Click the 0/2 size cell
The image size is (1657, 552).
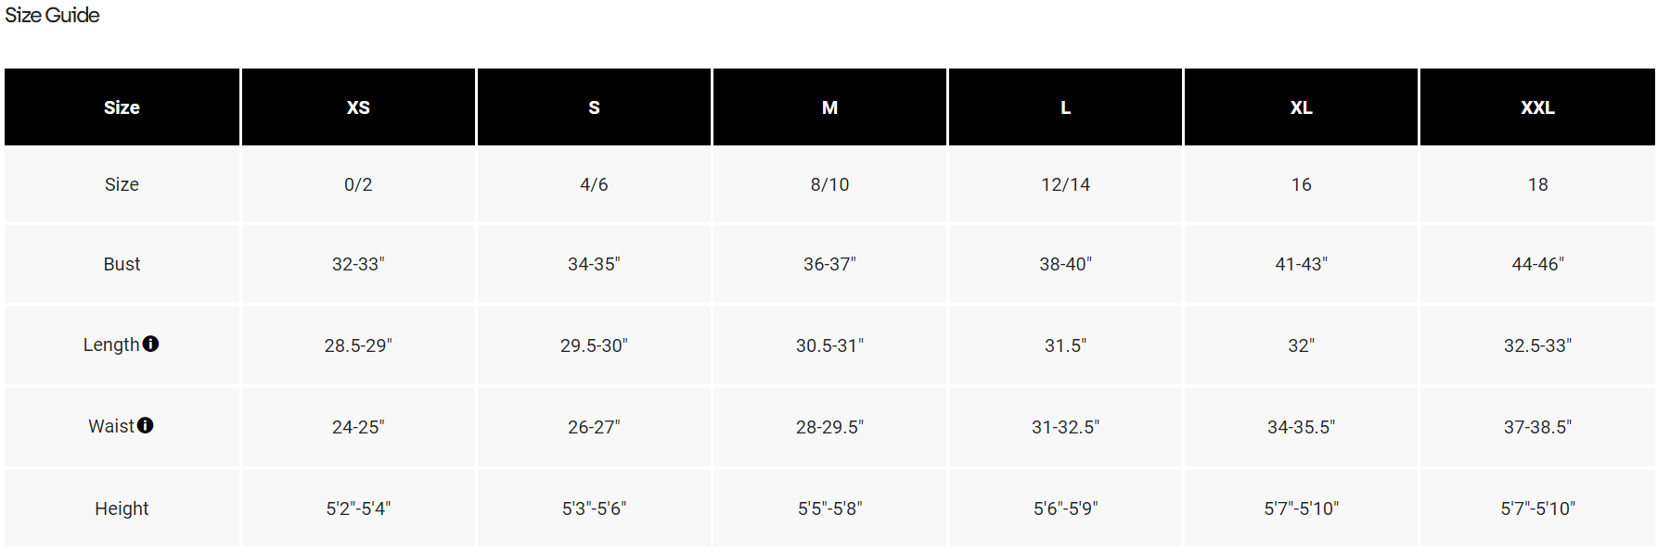pyautogui.click(x=358, y=184)
